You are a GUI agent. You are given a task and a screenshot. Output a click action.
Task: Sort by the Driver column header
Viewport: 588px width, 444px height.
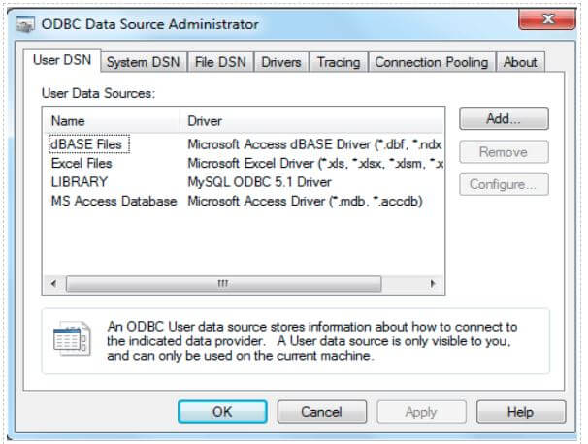pos(311,121)
